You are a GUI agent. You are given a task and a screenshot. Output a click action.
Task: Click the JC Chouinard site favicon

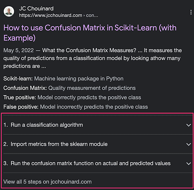click(x=9, y=12)
